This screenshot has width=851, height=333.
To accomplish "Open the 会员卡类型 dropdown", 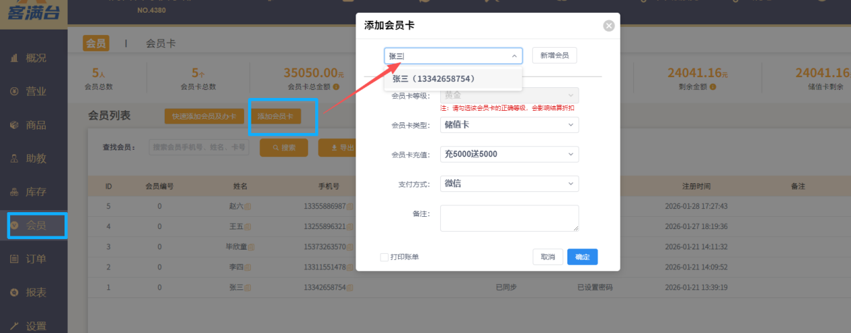I will pyautogui.click(x=510, y=125).
